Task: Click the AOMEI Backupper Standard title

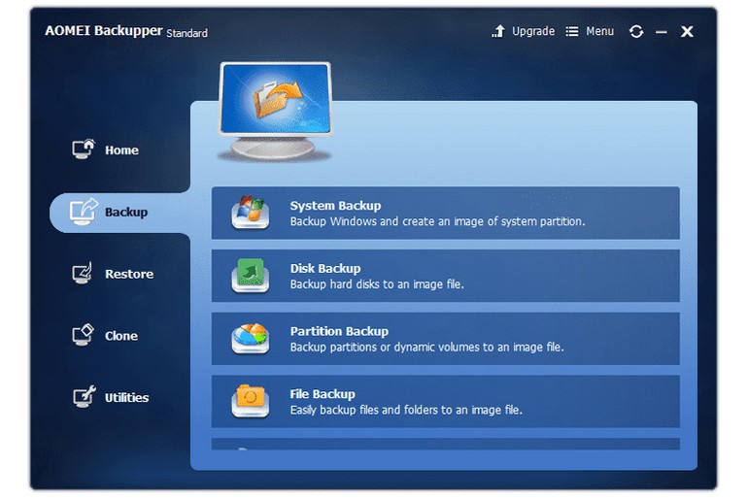Action: point(126,31)
